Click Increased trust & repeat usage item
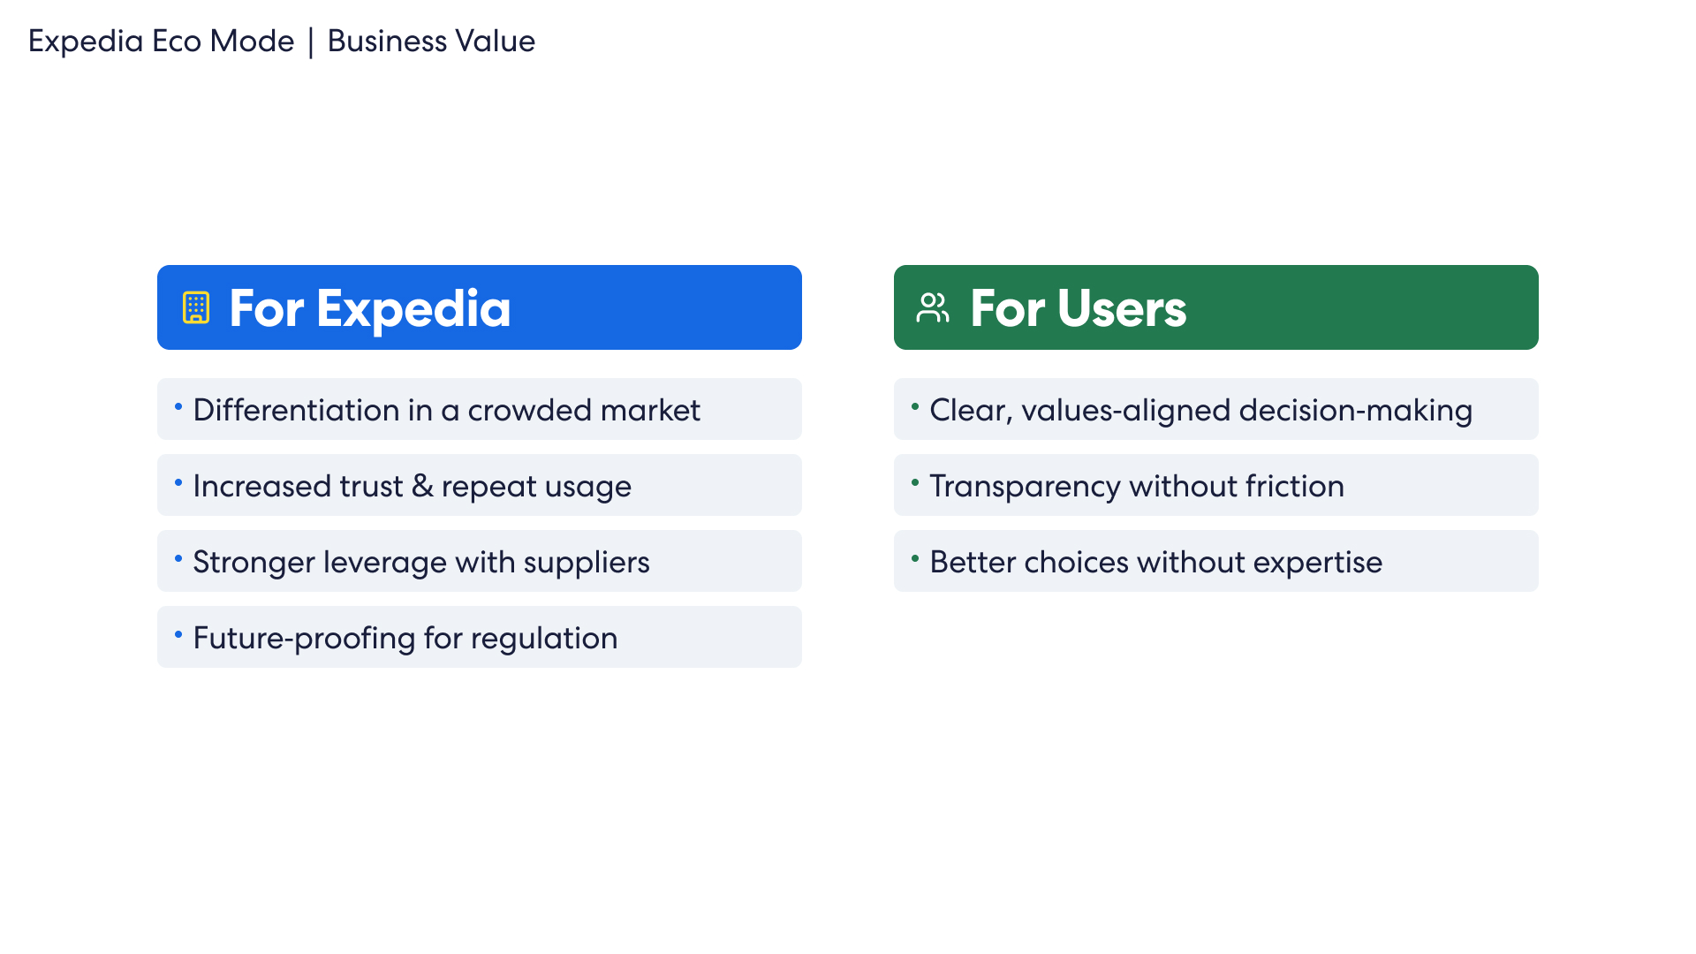Image resolution: width=1696 pixels, height=954 pixels. [x=412, y=486]
